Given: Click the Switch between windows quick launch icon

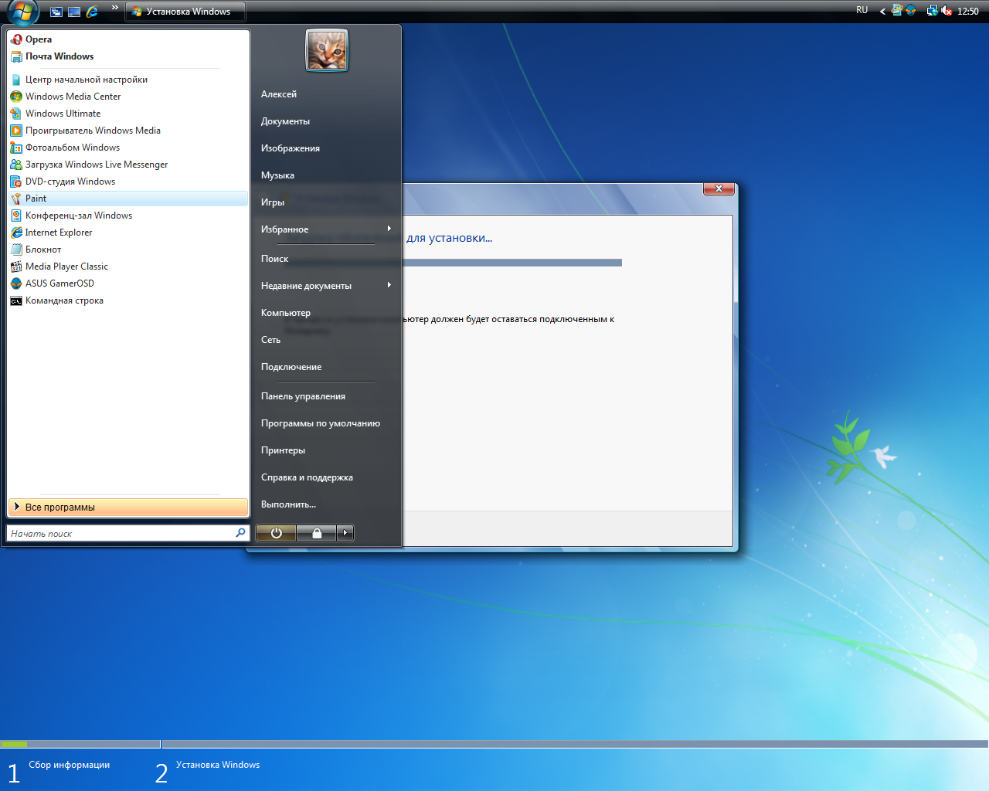Looking at the screenshot, I should pos(56,12).
